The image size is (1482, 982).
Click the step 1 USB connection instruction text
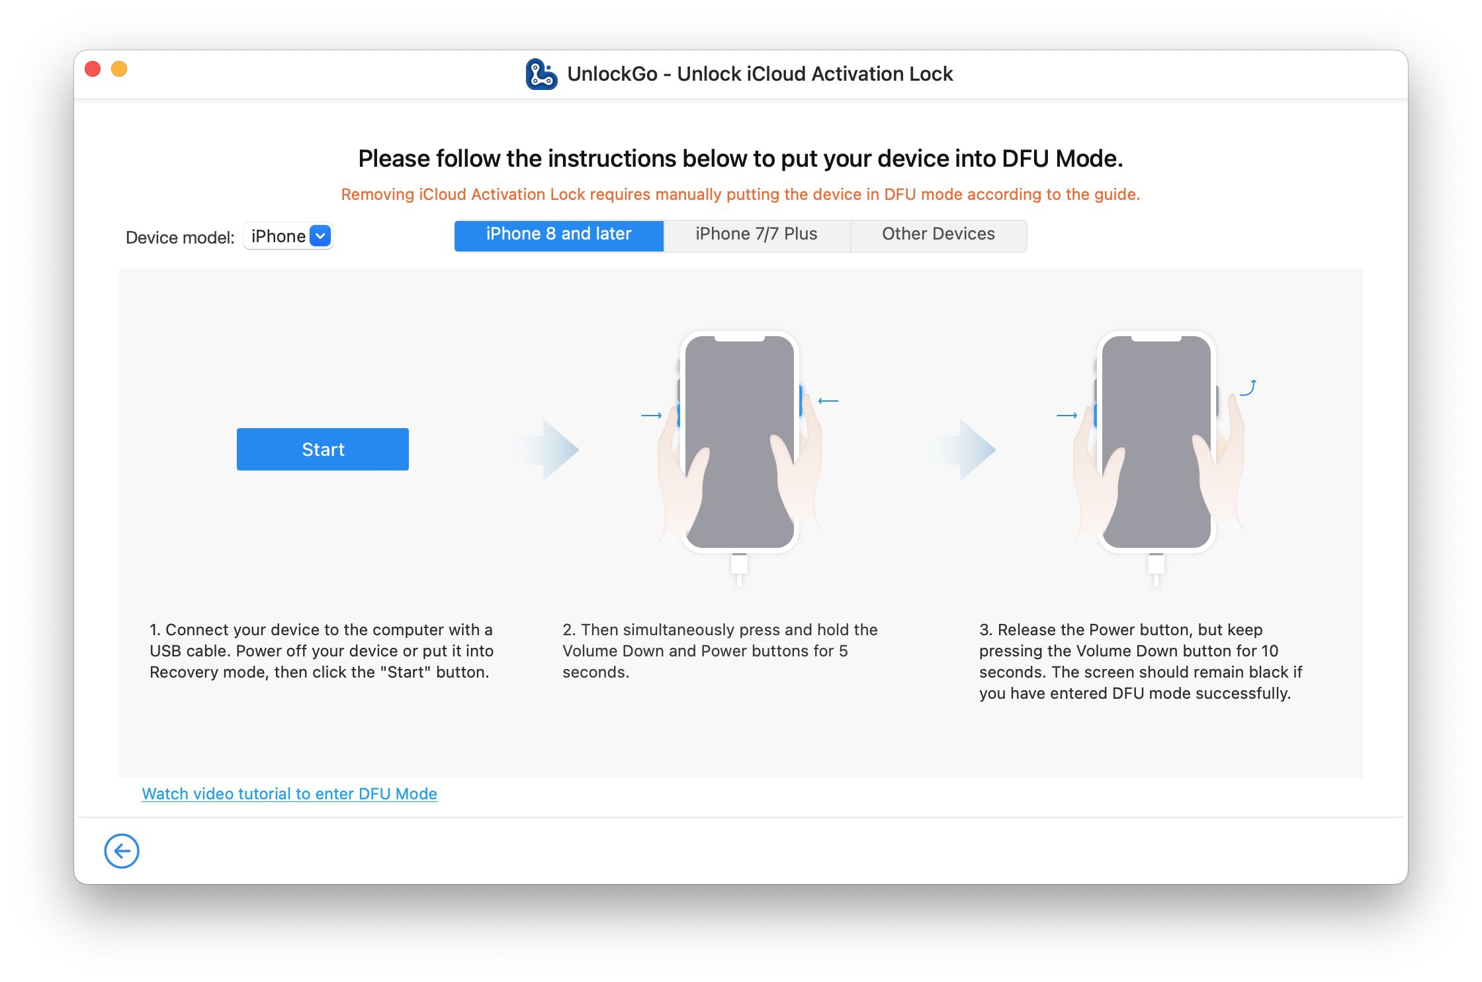point(322,650)
